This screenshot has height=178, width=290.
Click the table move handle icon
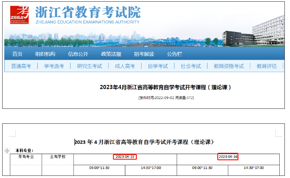(7, 151)
